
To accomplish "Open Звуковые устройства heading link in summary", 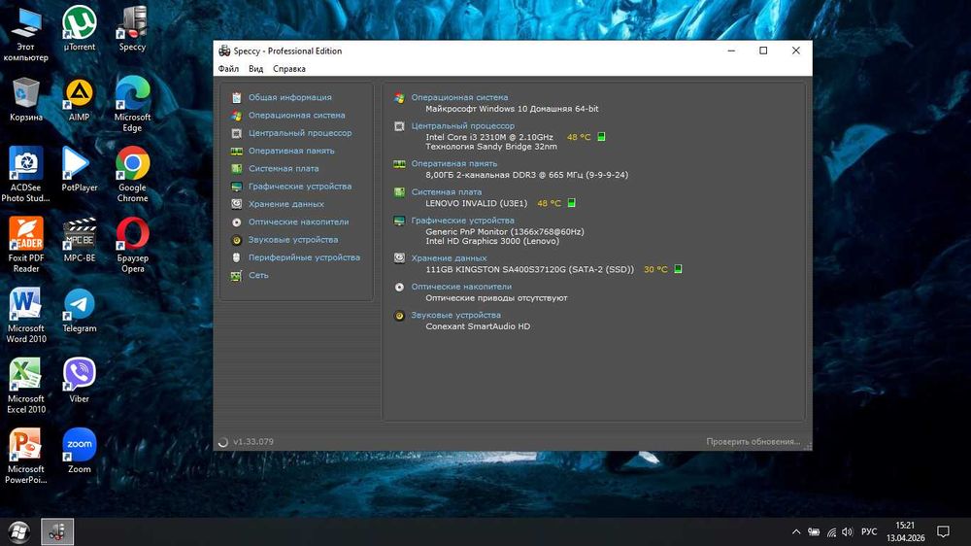I will click(x=455, y=315).
